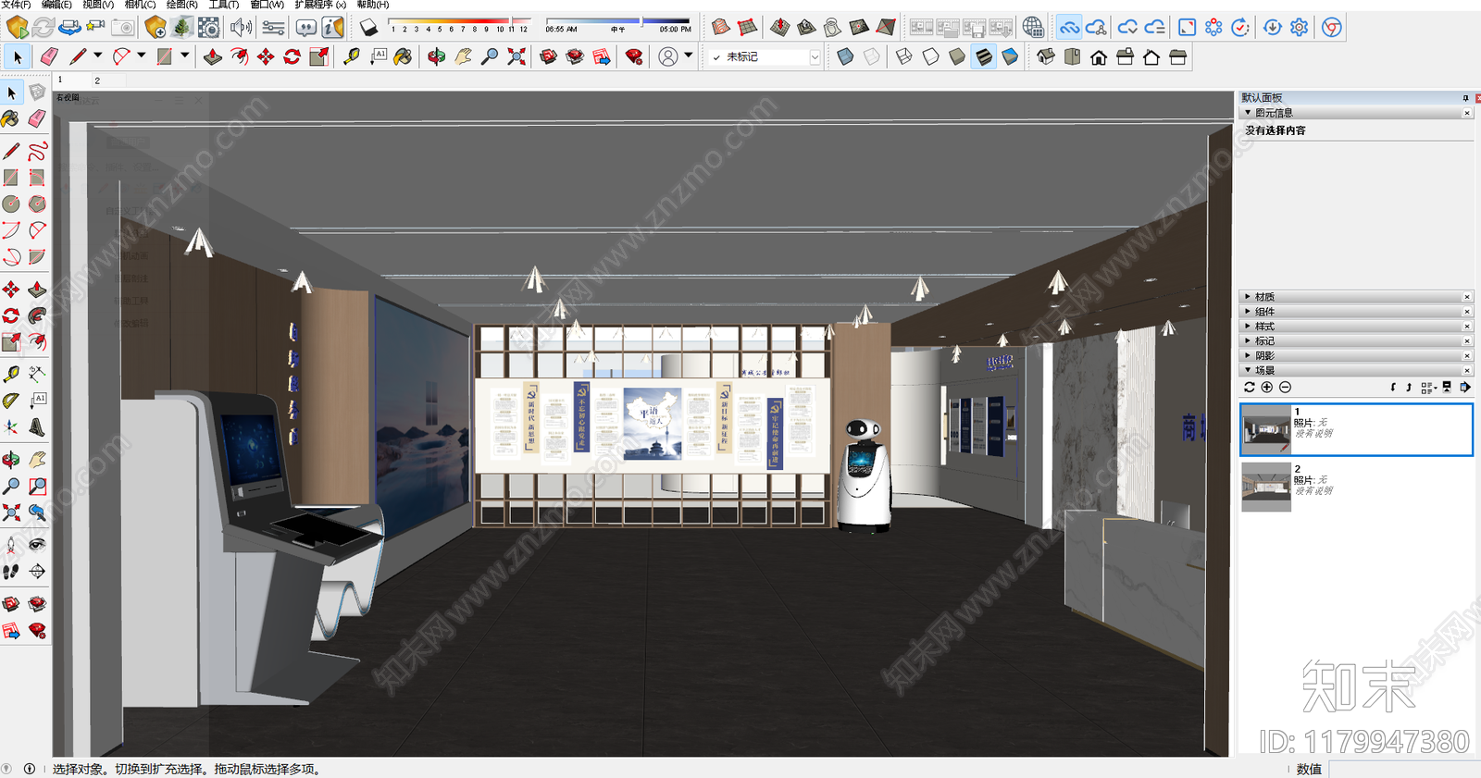Viewport: 1481px width, 778px height.
Task: Select scene 2 thumbnail in scenes list
Action: 1266,487
